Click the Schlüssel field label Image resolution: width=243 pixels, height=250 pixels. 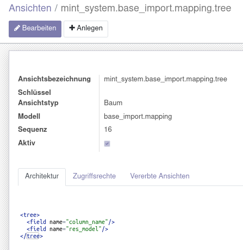point(34,92)
